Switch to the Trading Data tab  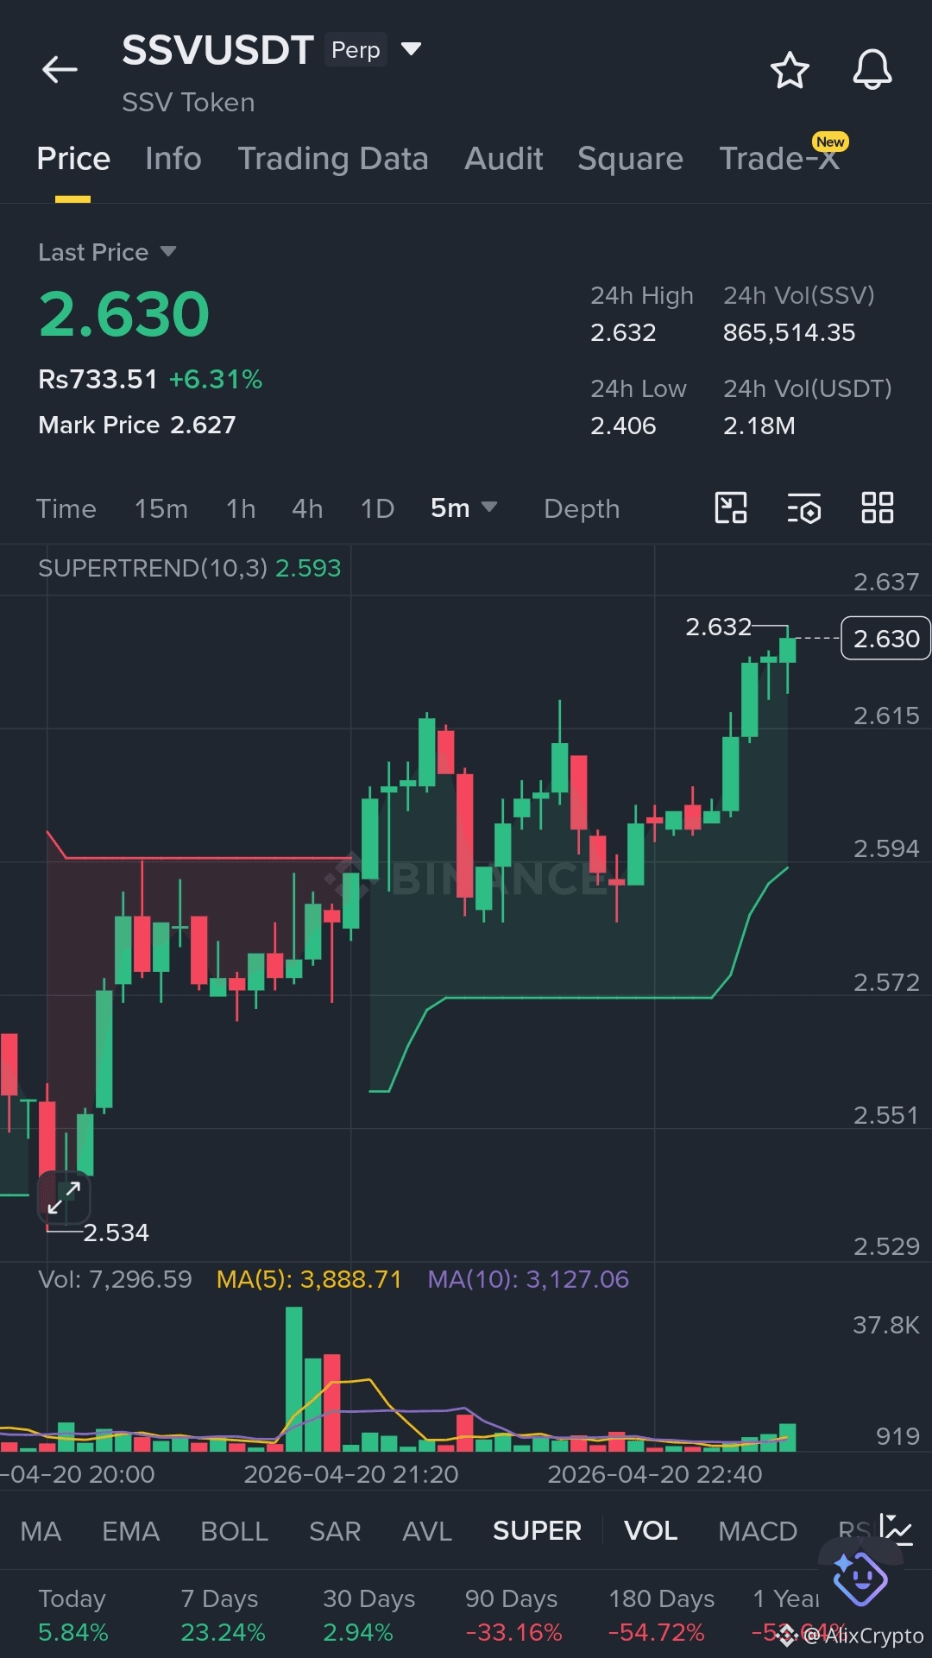(333, 159)
